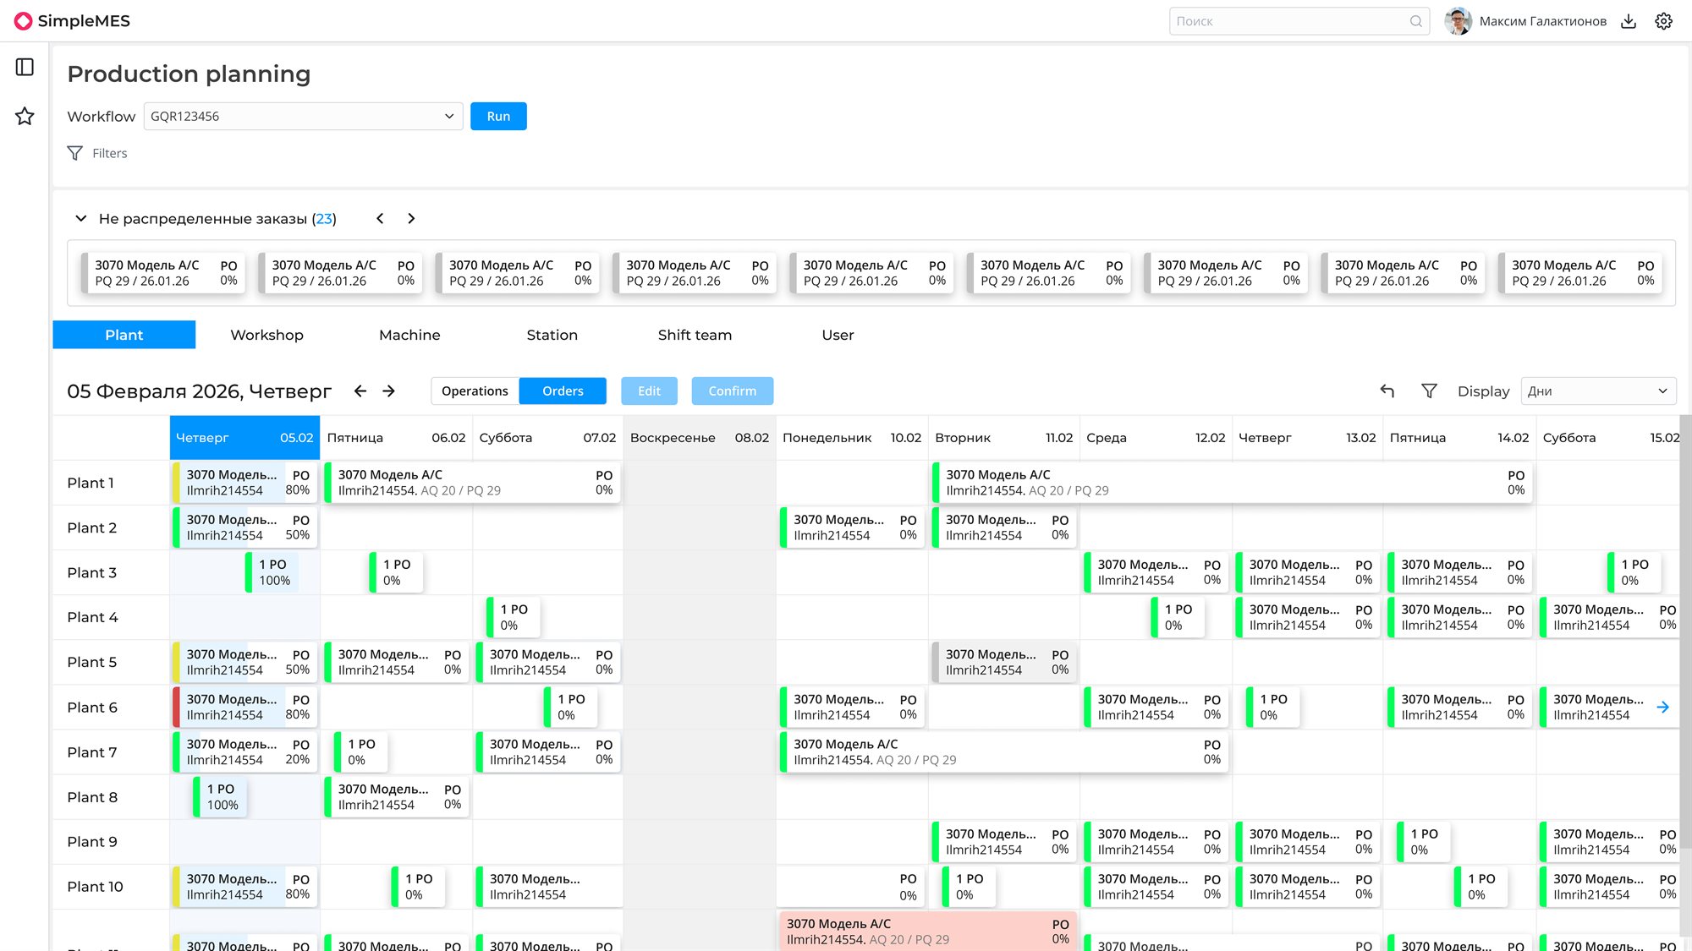Open favorites star icon in sidebar
The width and height of the screenshot is (1692, 951).
click(25, 117)
